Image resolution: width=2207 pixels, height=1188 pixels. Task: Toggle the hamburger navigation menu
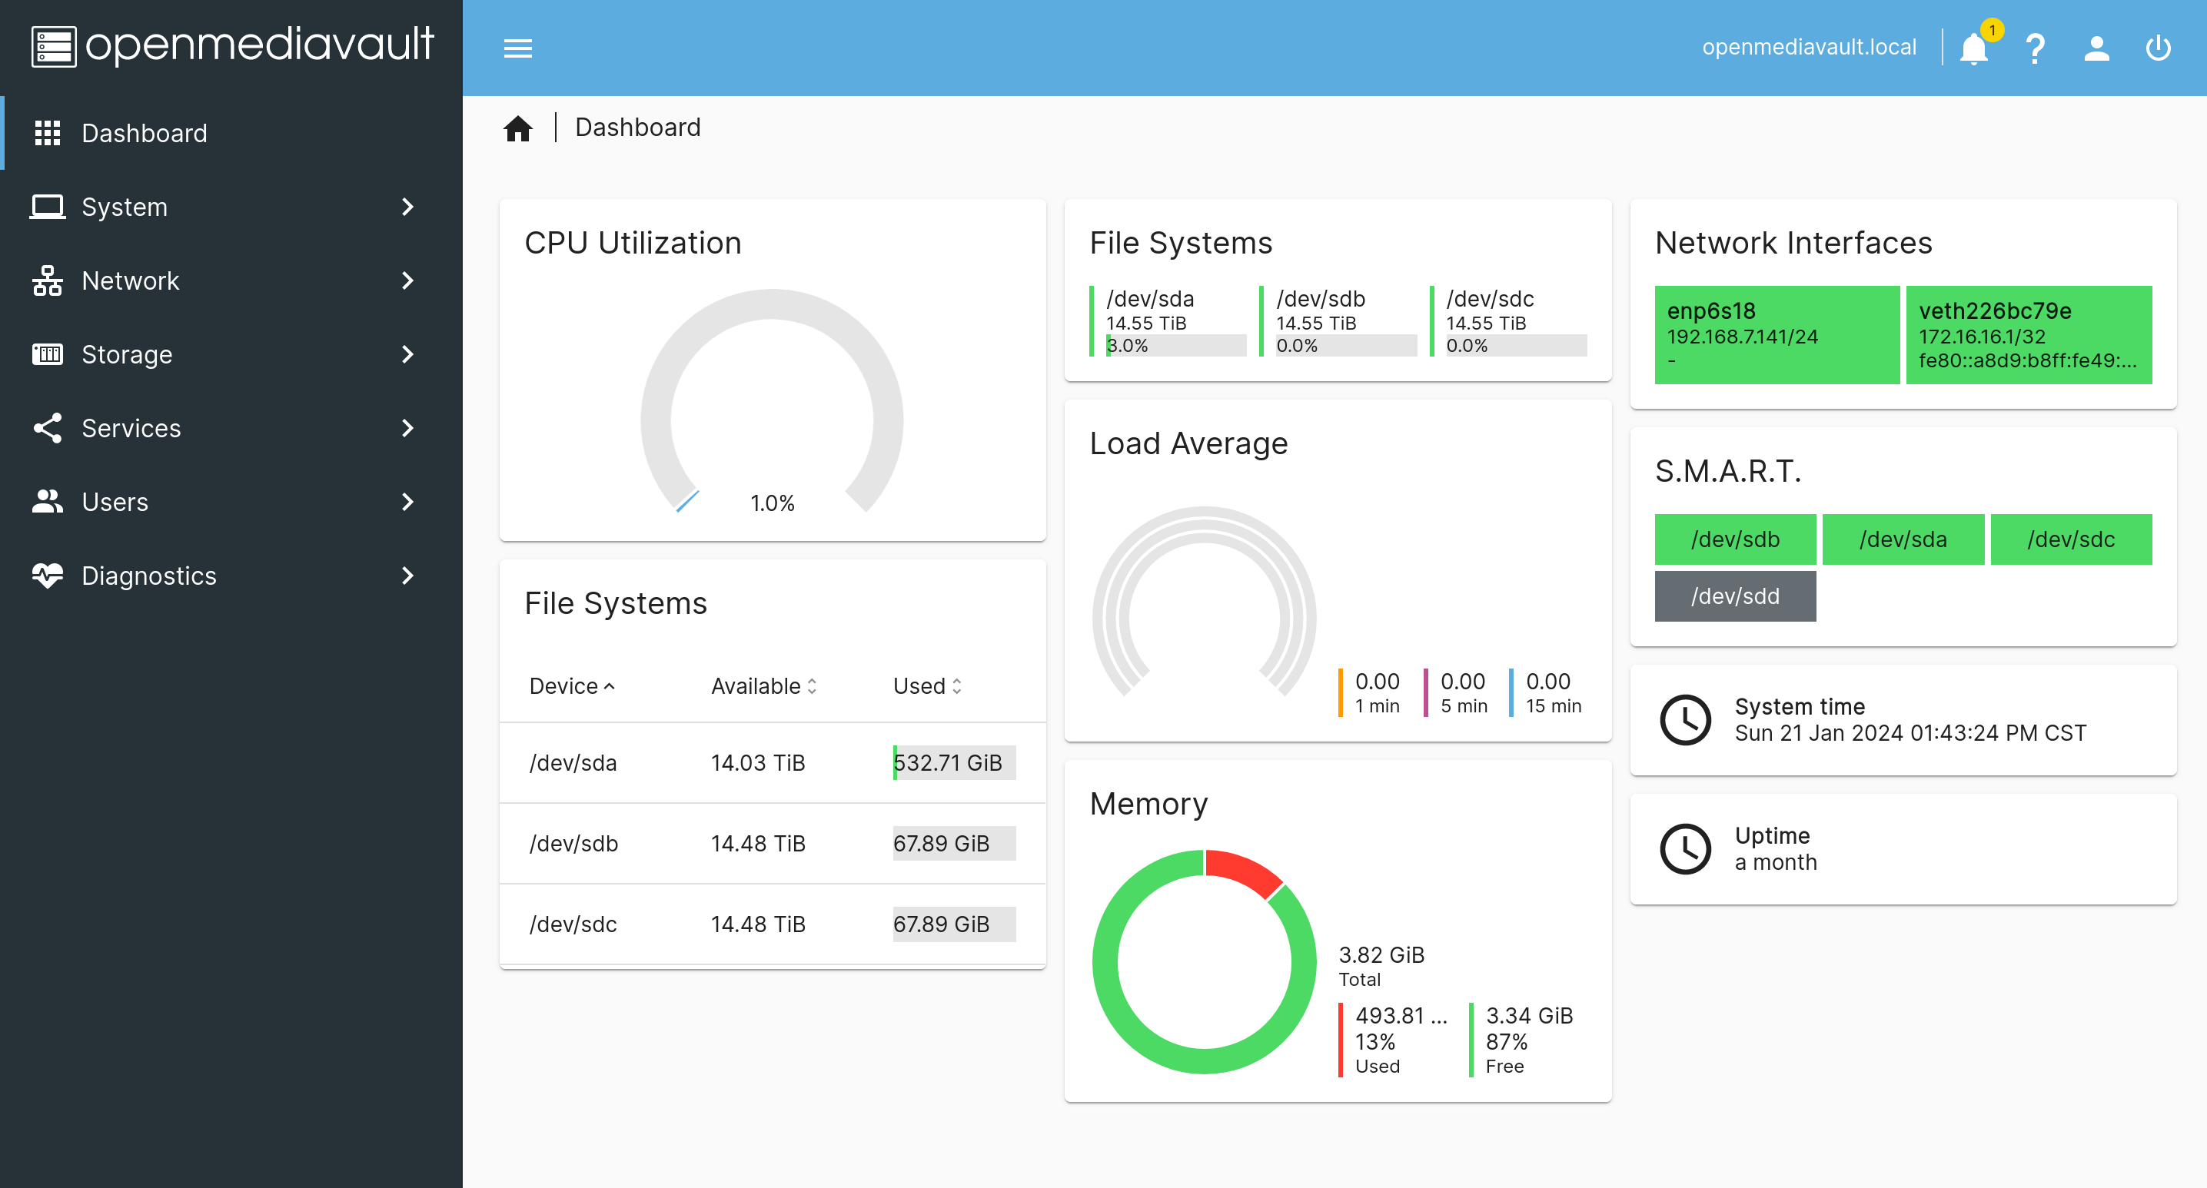click(517, 48)
